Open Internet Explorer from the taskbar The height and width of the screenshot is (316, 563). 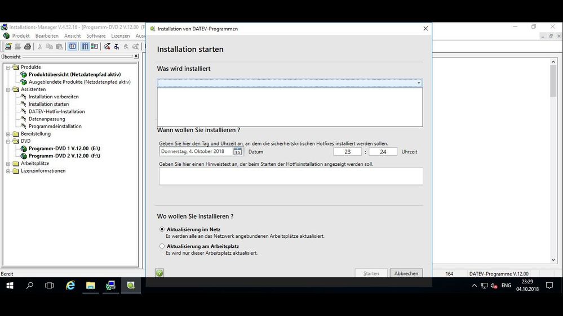point(70,286)
